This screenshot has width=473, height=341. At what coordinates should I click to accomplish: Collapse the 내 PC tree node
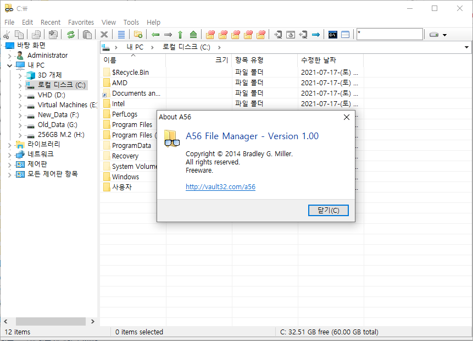click(x=10, y=65)
